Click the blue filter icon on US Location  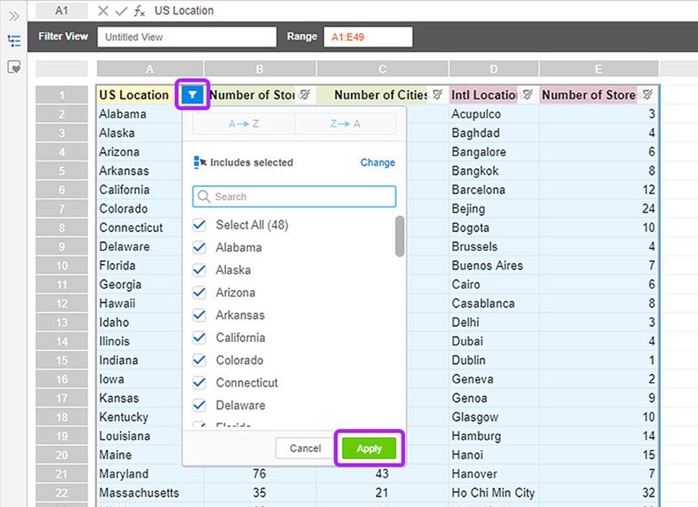tap(193, 94)
